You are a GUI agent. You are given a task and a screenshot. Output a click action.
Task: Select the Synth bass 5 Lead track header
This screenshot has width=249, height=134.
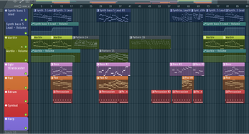[16, 15]
